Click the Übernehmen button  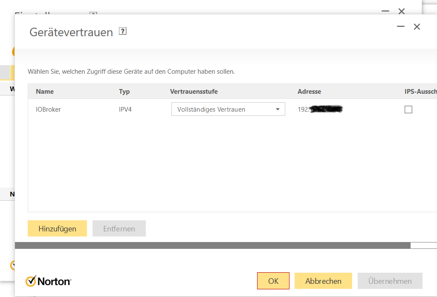390,281
